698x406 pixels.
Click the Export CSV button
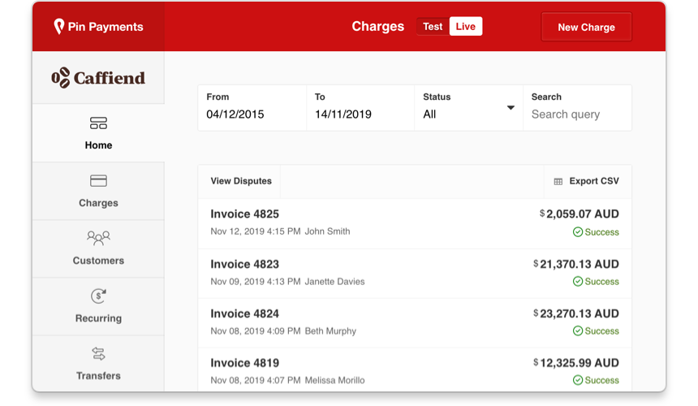click(x=593, y=181)
